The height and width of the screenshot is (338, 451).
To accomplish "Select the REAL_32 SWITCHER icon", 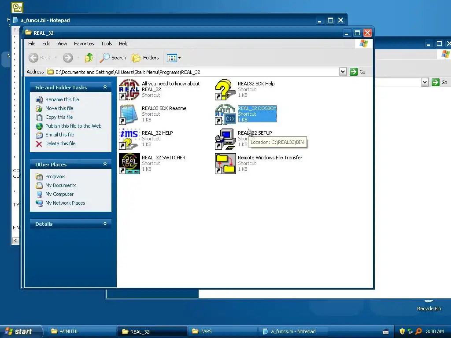I will (x=129, y=164).
